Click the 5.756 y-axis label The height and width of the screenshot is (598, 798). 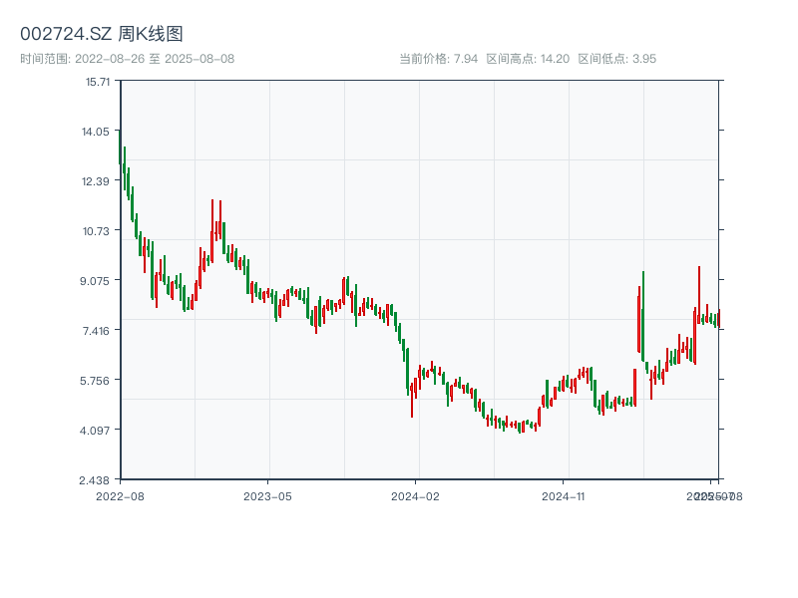tap(98, 380)
